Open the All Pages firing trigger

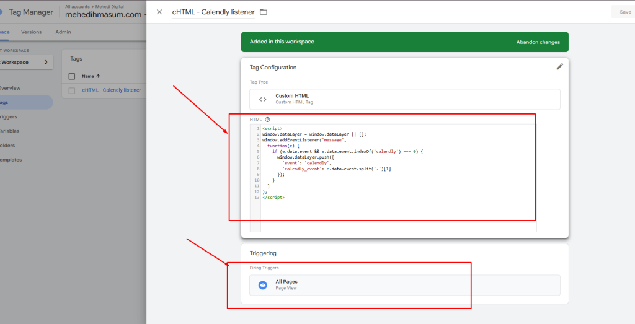404,285
